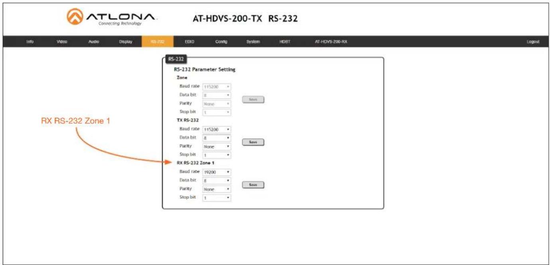The height and width of the screenshot is (265, 550).
Task: Open the Audio tab
Action: point(94,41)
